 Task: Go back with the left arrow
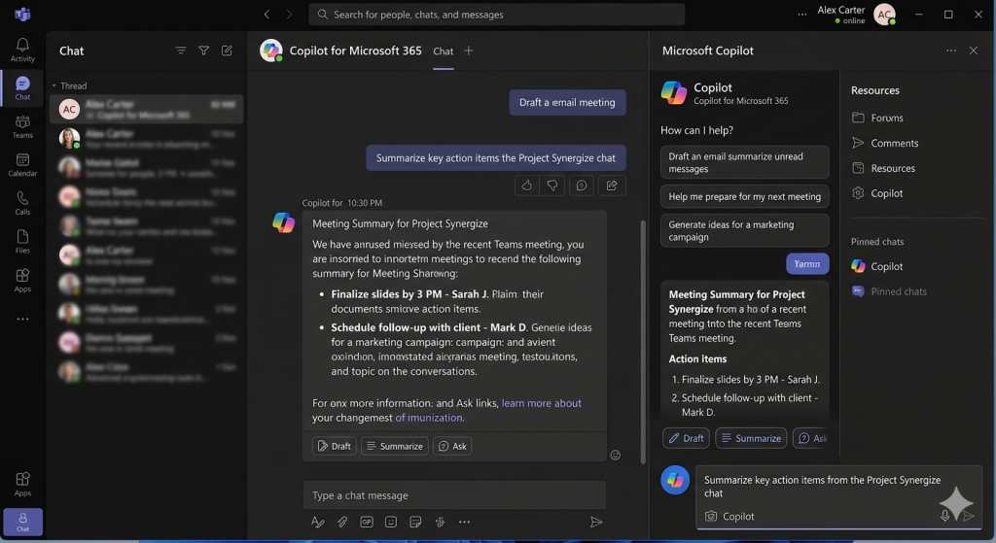click(x=267, y=14)
